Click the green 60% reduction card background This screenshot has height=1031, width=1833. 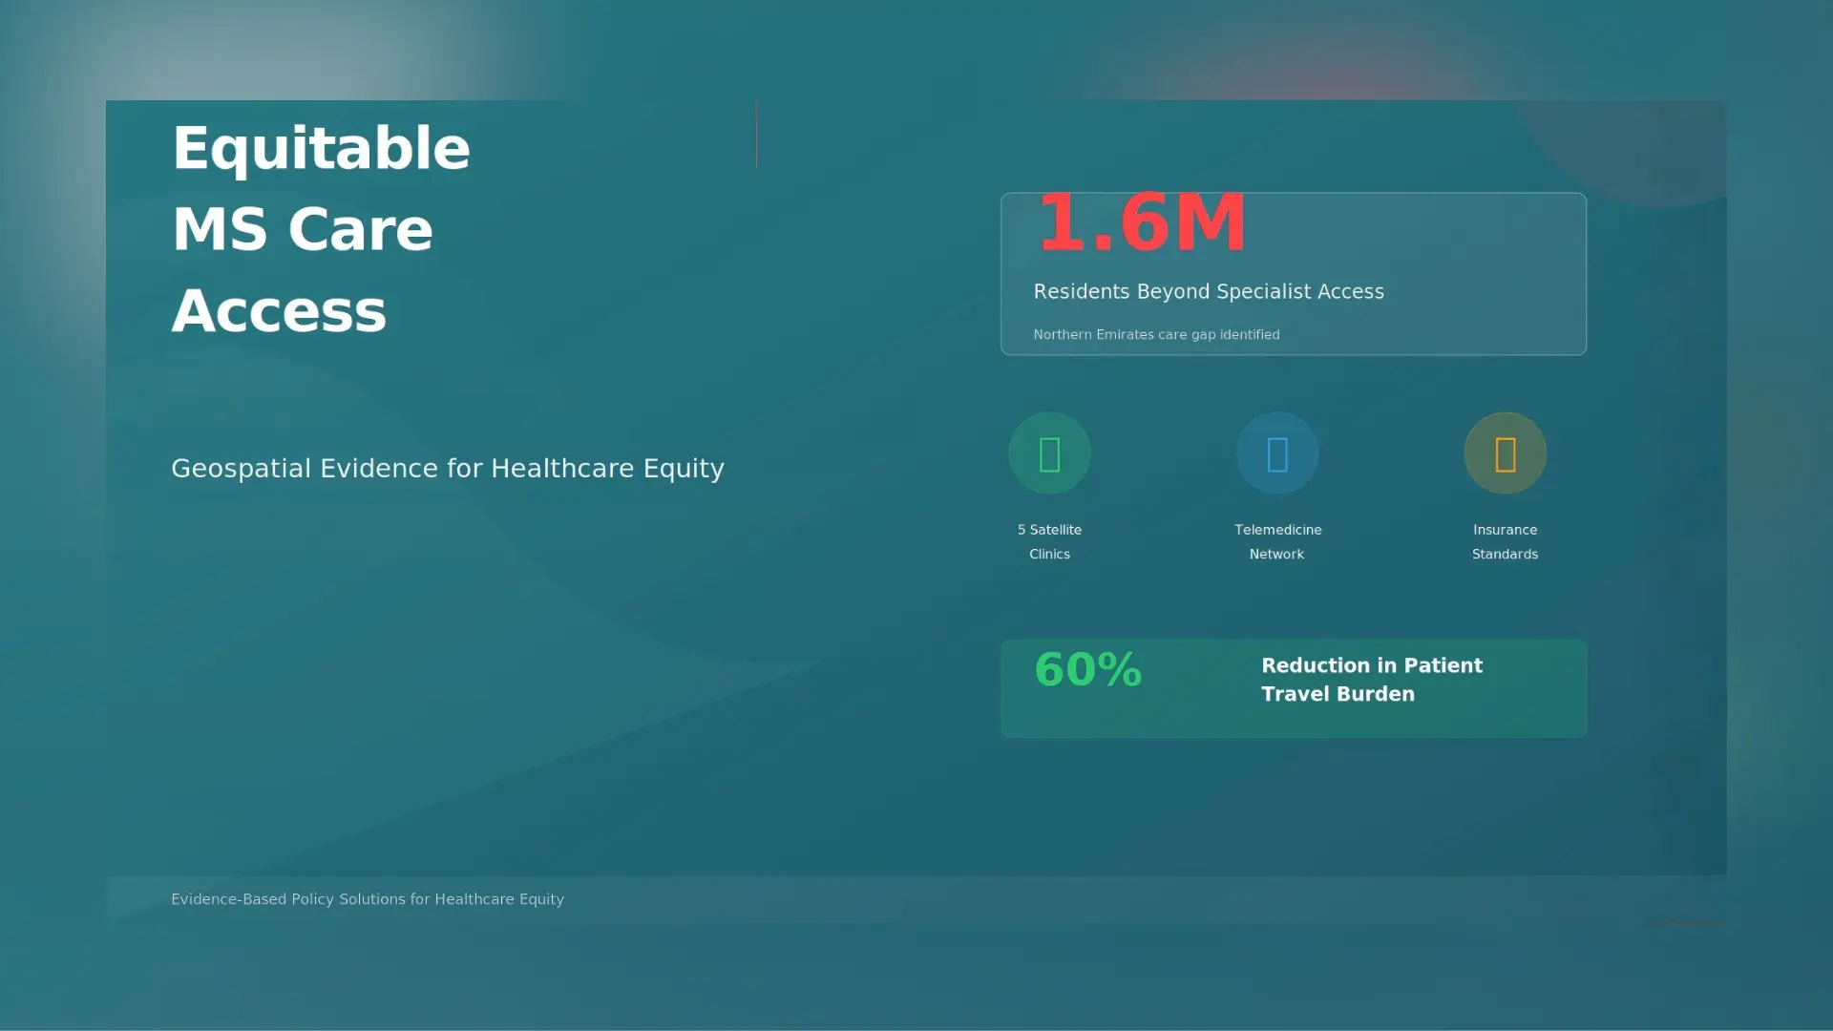click(x=1294, y=688)
